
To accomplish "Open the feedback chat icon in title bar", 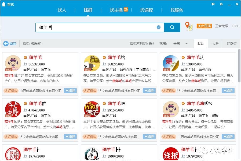I will (x=213, y=4).
